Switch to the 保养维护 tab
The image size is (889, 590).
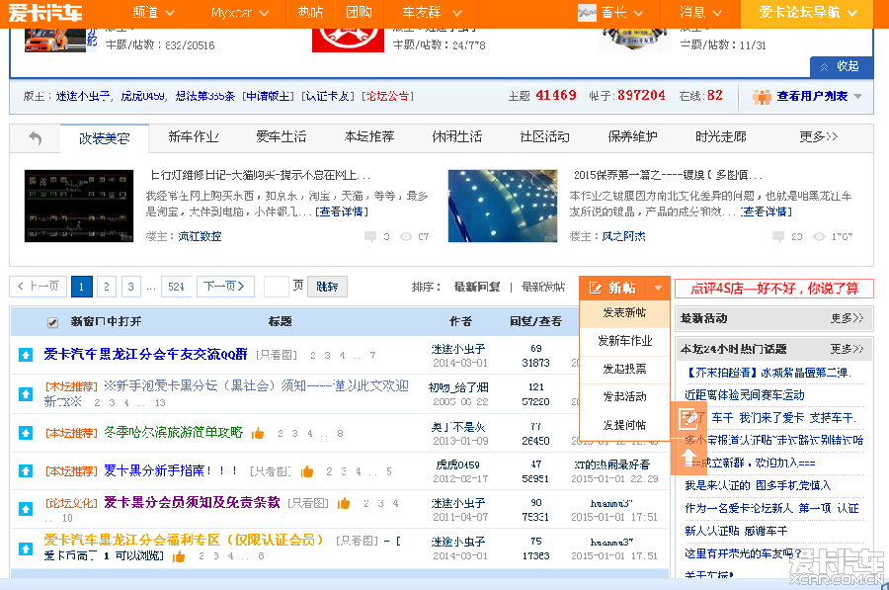click(633, 136)
